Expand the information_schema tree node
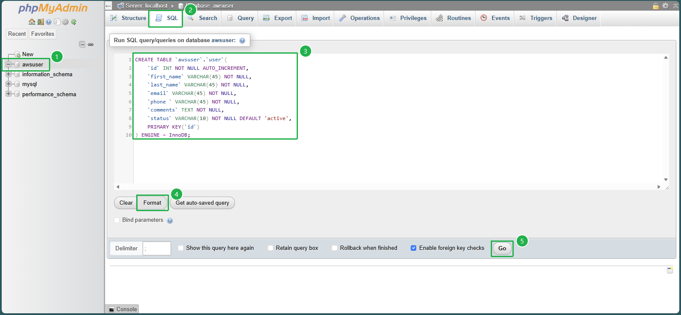The width and height of the screenshot is (681, 315). (x=9, y=74)
